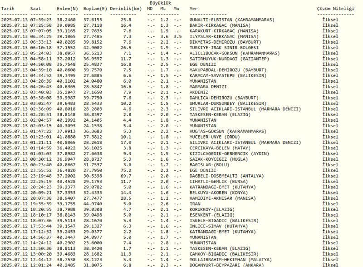
Task: Click the SILIVRI ACIKLARI-ISTANBUL record
Action: (246, 109)
